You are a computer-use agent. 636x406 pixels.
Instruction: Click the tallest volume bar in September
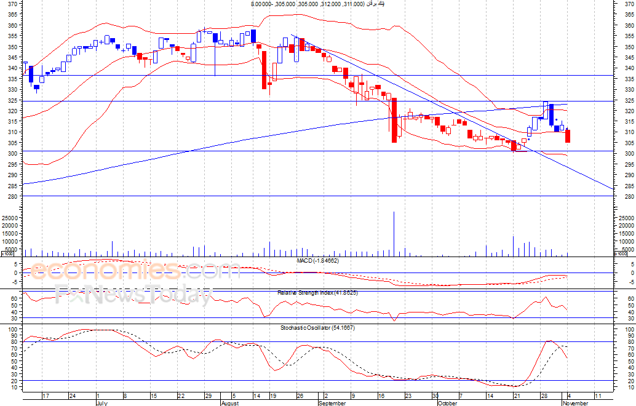tap(394, 234)
